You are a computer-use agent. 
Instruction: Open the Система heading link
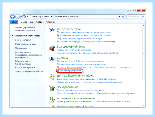point(62,58)
